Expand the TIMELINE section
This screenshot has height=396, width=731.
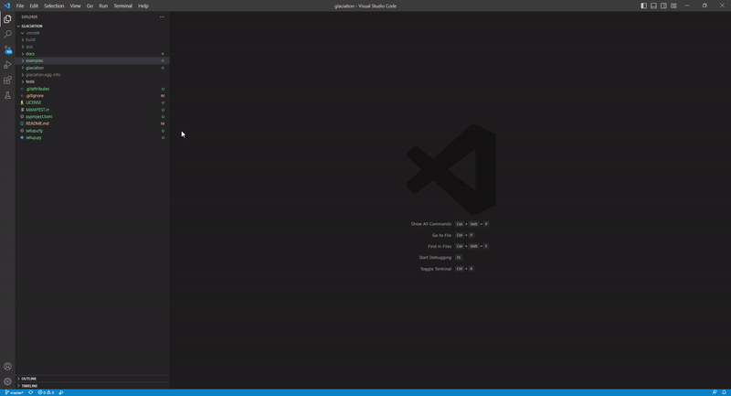click(x=29, y=386)
